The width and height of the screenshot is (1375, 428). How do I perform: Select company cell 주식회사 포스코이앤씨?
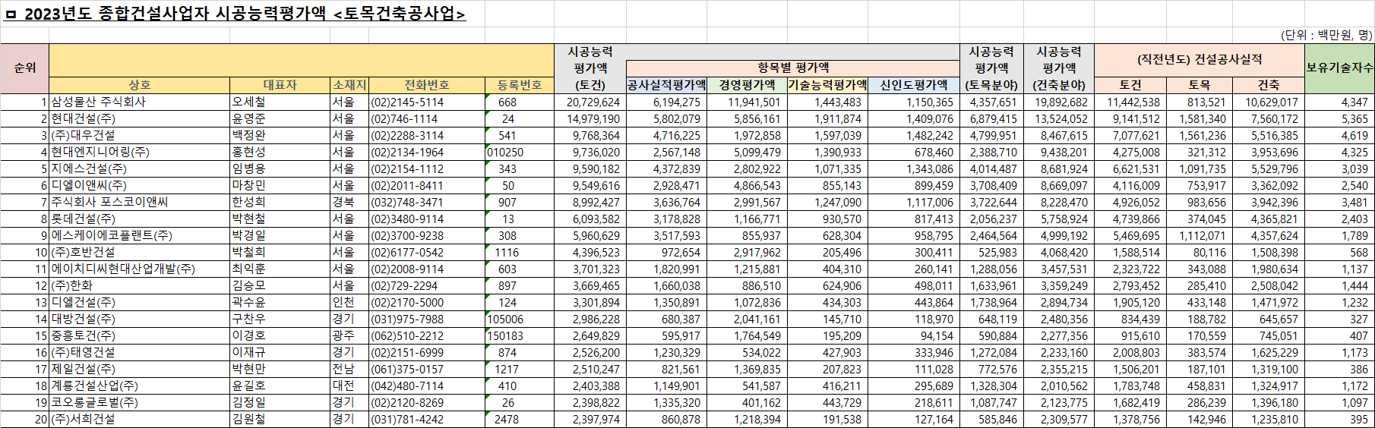click(140, 202)
